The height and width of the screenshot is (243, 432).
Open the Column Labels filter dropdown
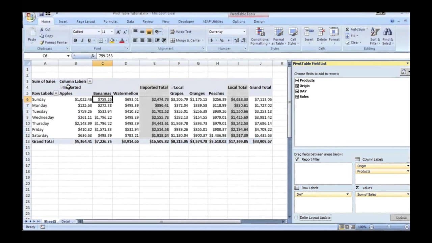[x=90, y=81]
